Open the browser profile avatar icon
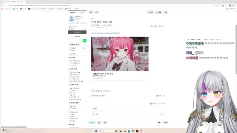This screenshot has width=237, height=133. tap(223, 6)
